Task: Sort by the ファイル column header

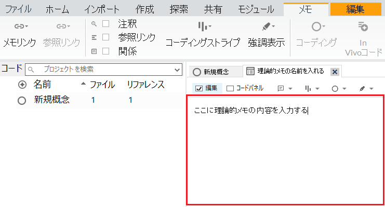Action: pyautogui.click(x=102, y=85)
